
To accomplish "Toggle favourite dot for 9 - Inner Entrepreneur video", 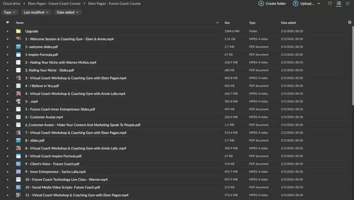I will click(x=8, y=172).
